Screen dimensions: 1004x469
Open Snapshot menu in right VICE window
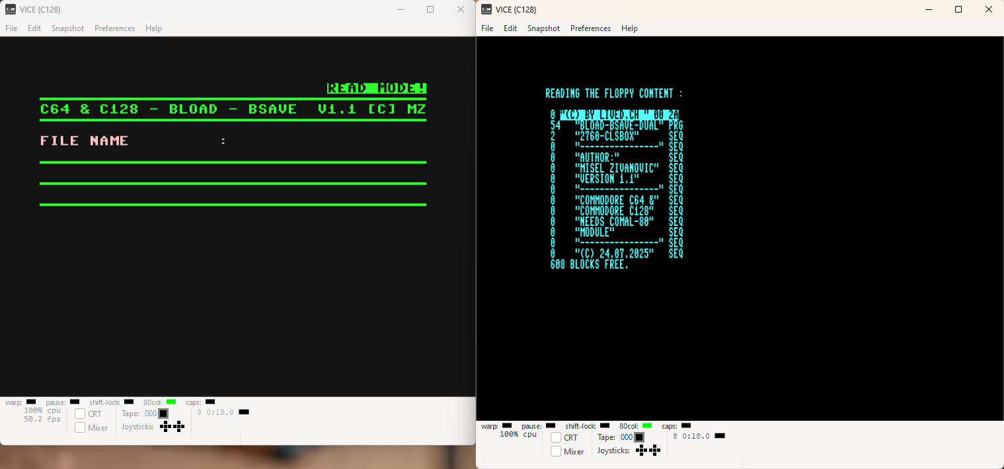tap(543, 28)
